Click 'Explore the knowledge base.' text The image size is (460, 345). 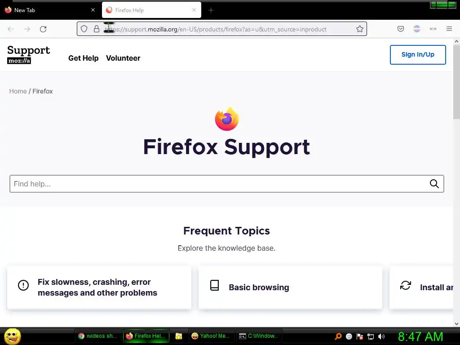pos(226,248)
